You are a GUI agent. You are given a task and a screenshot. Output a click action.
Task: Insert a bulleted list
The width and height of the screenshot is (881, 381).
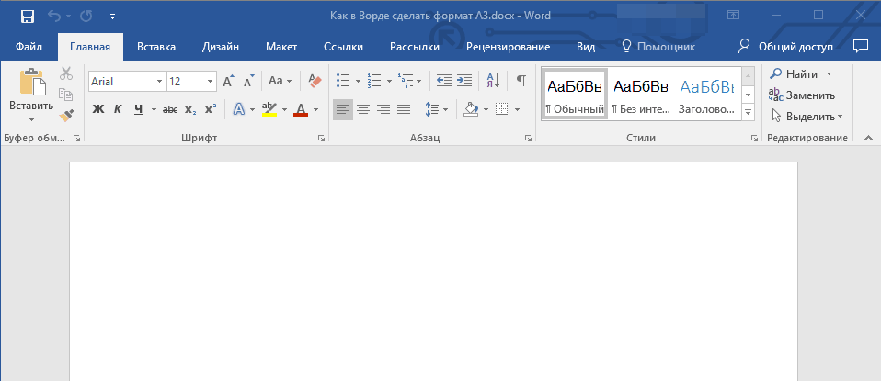point(342,81)
